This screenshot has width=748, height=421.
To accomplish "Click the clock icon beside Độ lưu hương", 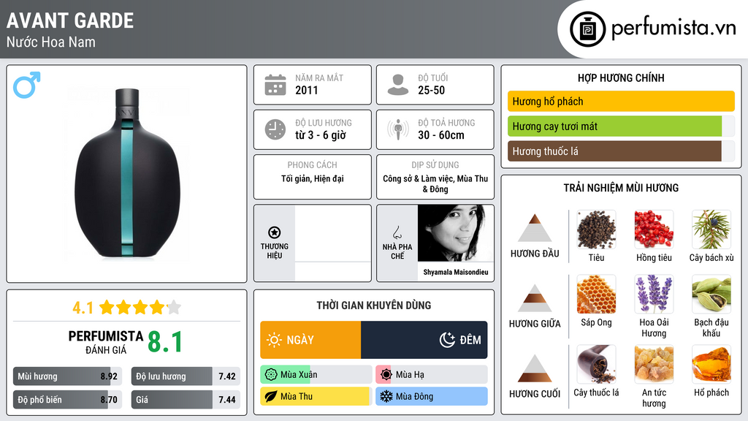I will coord(275,129).
